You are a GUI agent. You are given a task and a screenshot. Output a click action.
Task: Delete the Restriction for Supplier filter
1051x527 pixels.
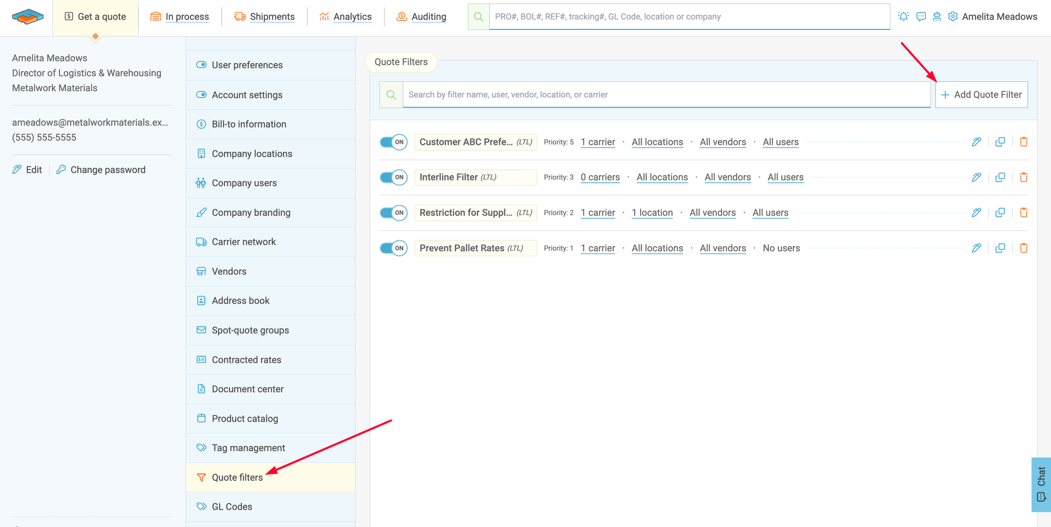click(1023, 213)
